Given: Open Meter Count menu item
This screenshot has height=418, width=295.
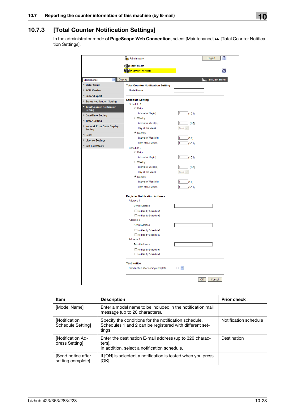Looking at the screenshot, I should (103, 85).
